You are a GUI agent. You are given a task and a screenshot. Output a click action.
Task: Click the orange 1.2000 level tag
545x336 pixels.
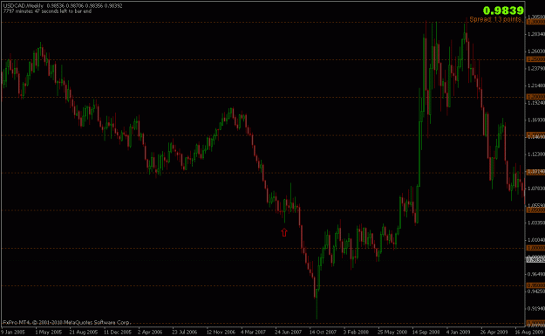535,97
